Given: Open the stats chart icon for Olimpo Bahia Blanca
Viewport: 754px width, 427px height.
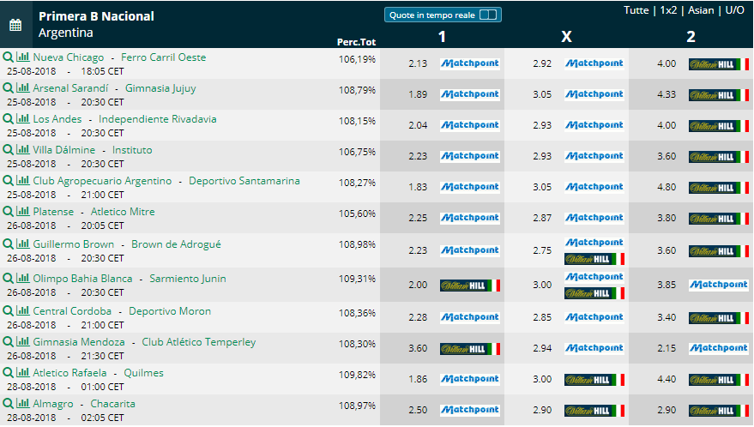Looking at the screenshot, I should [22, 279].
